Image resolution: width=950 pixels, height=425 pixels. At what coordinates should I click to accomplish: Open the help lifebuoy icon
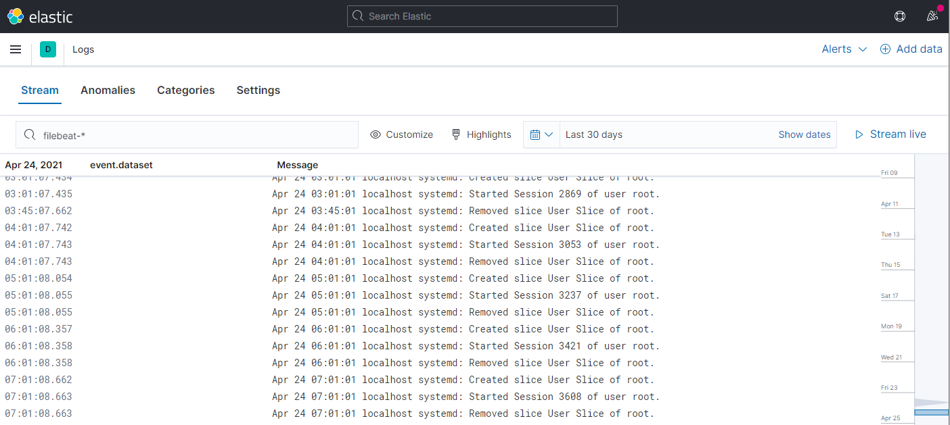[x=900, y=16]
